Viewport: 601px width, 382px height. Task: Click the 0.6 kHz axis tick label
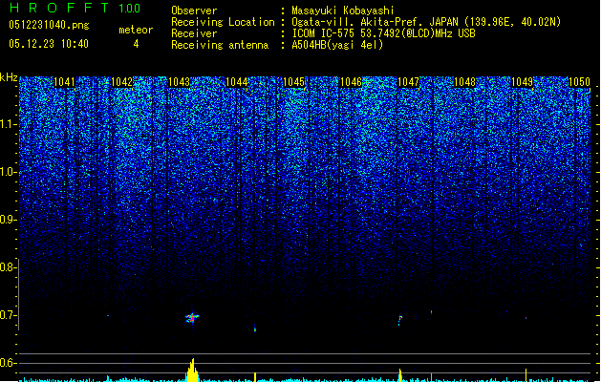click(x=8, y=363)
